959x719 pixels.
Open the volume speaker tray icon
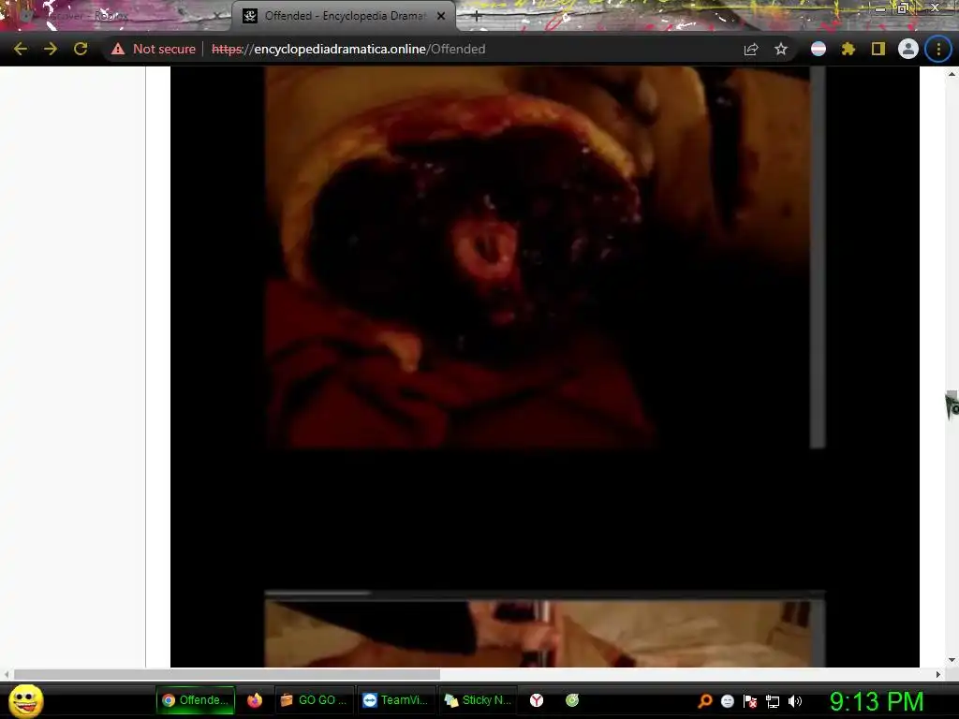[x=795, y=701]
